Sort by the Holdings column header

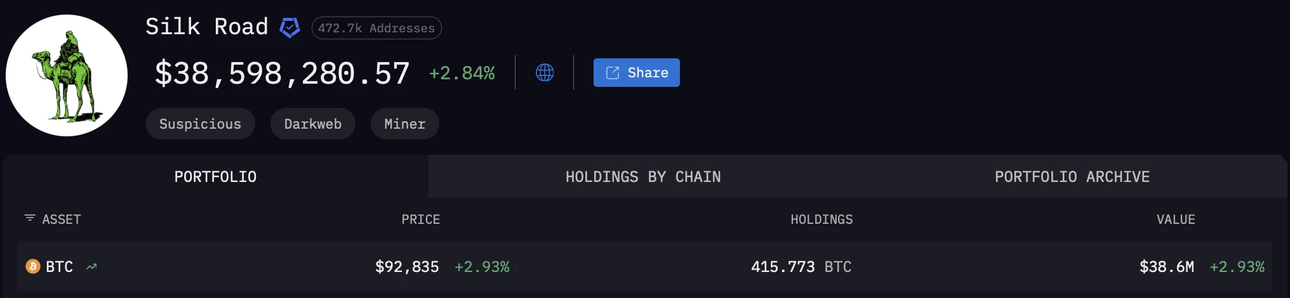821,219
